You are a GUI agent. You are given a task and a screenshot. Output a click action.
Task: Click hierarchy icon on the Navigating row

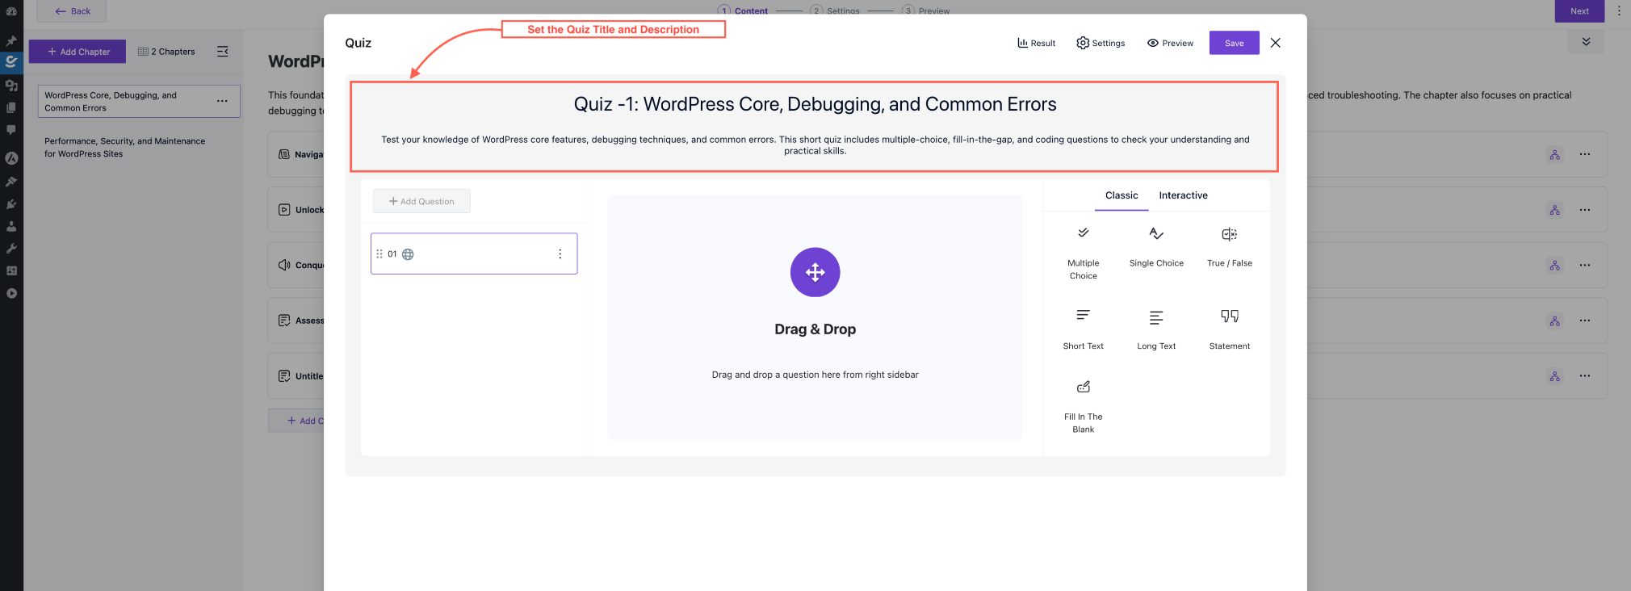(1554, 154)
